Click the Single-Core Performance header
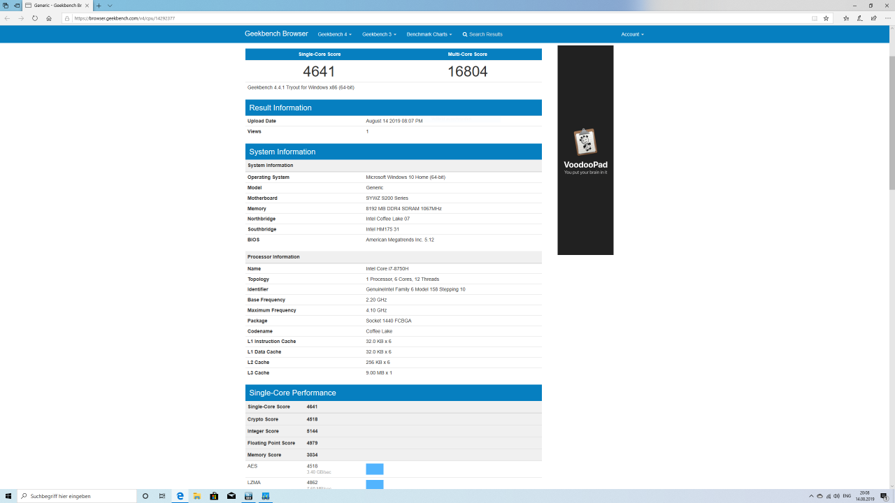This screenshot has height=503, width=895. click(x=394, y=393)
